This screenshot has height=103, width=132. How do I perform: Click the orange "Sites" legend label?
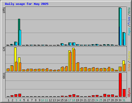129,67
